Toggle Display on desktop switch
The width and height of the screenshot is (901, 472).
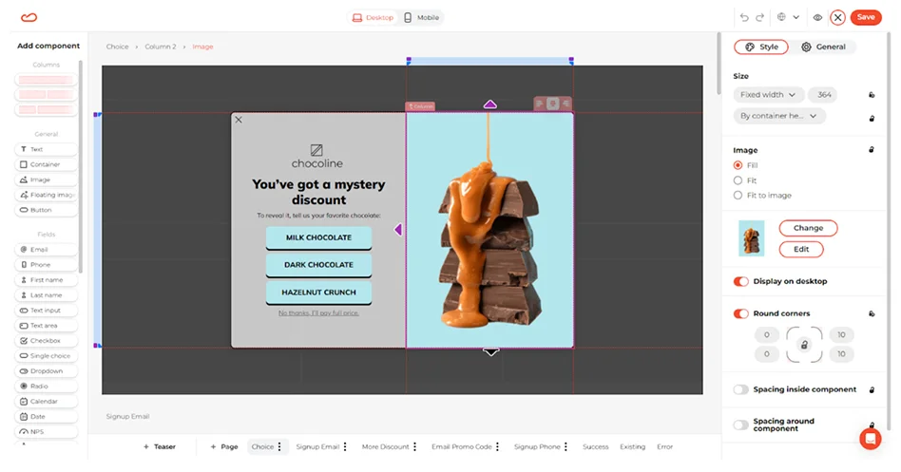(x=741, y=281)
